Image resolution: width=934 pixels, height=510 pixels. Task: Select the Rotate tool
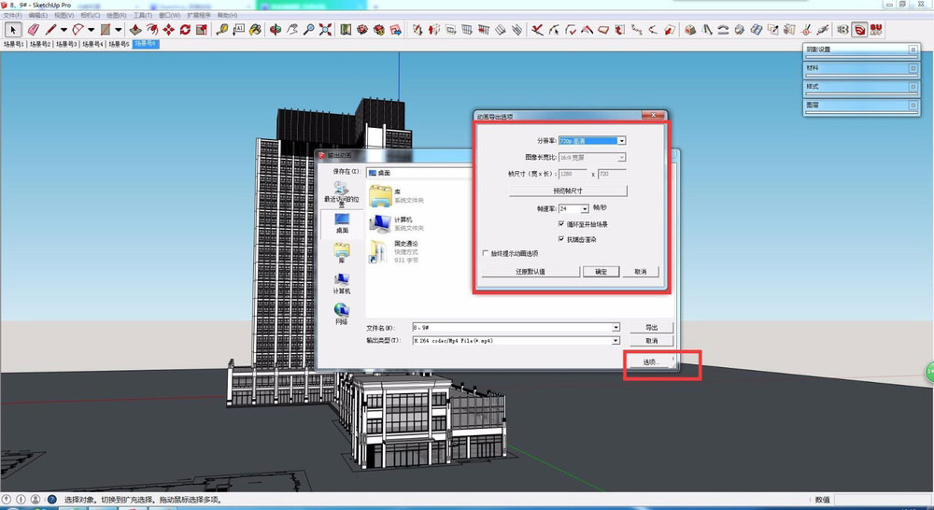click(185, 29)
